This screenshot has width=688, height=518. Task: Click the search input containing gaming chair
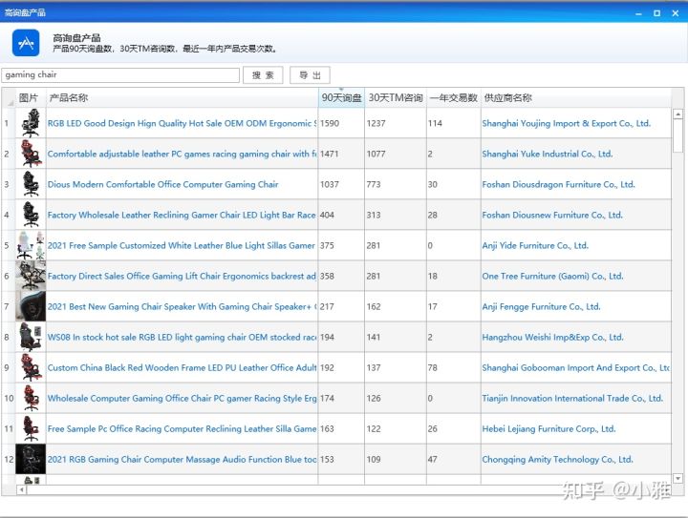[x=120, y=74]
